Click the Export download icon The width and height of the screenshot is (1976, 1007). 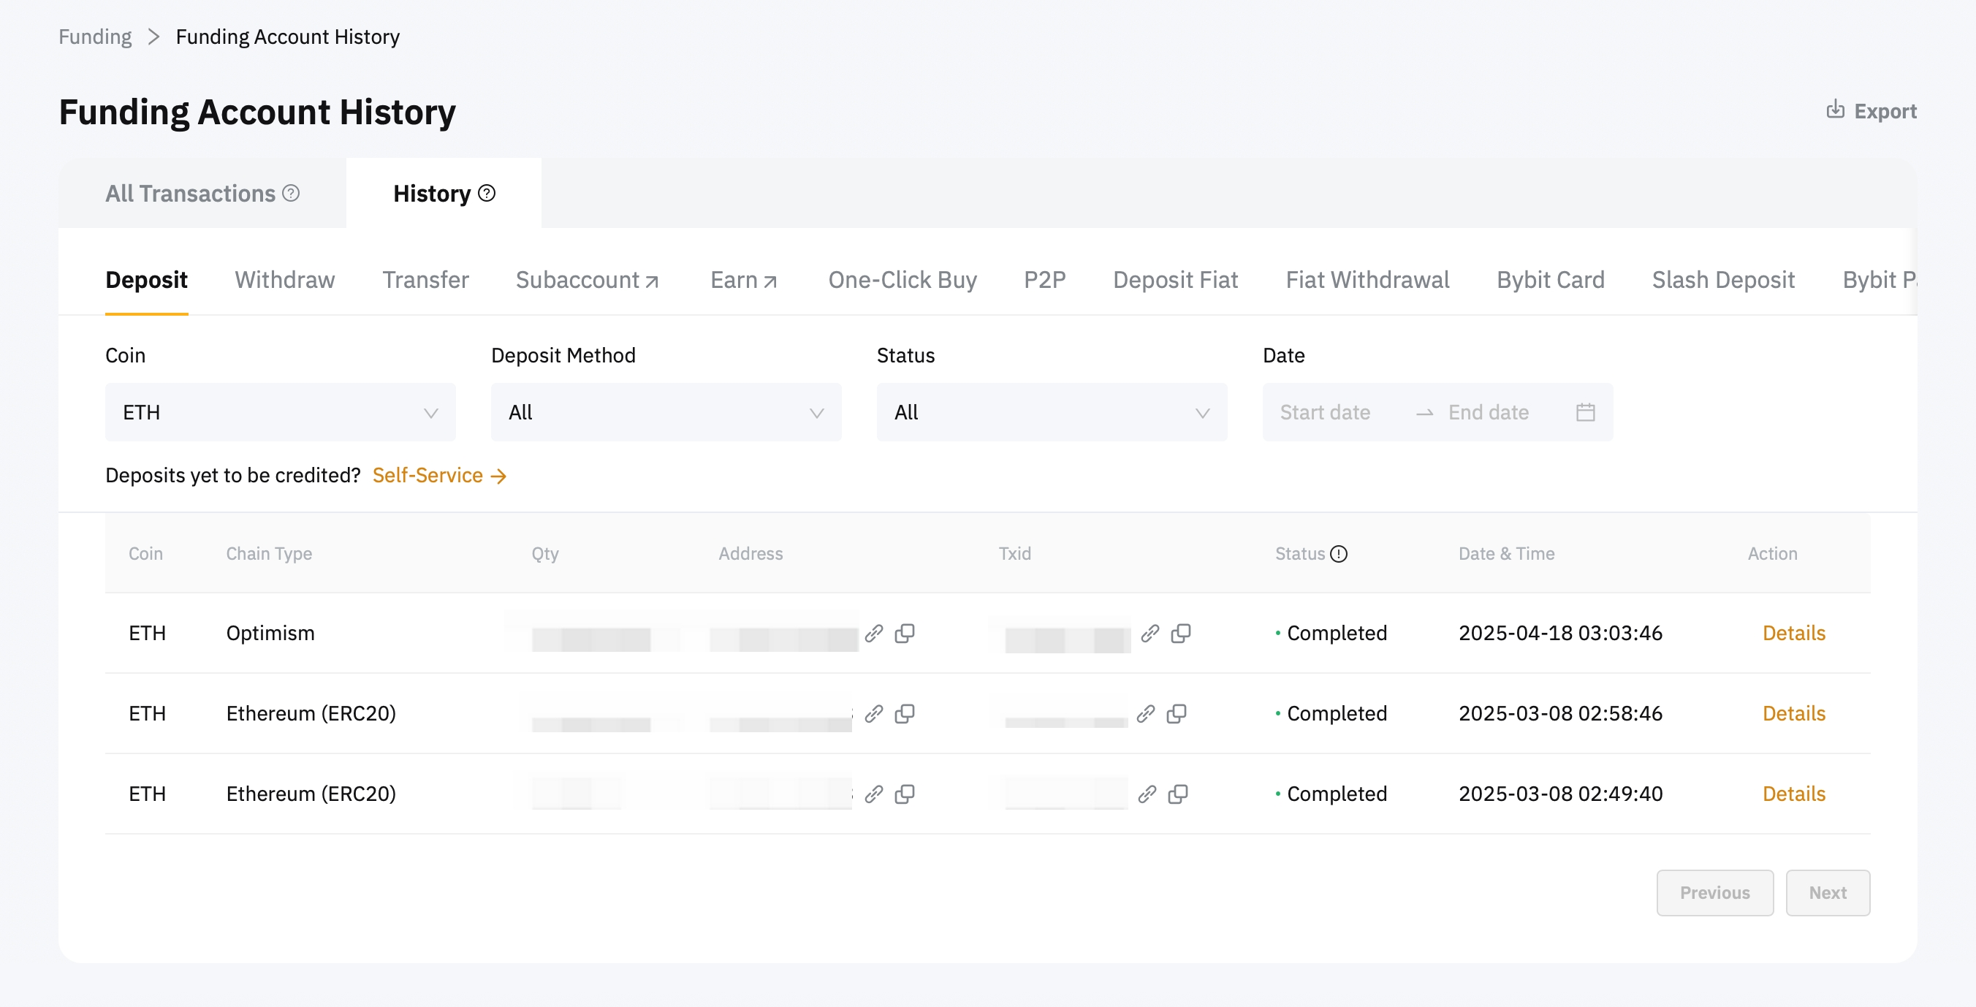pyautogui.click(x=1835, y=110)
